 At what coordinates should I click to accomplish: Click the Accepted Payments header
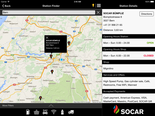[x=129, y=92]
